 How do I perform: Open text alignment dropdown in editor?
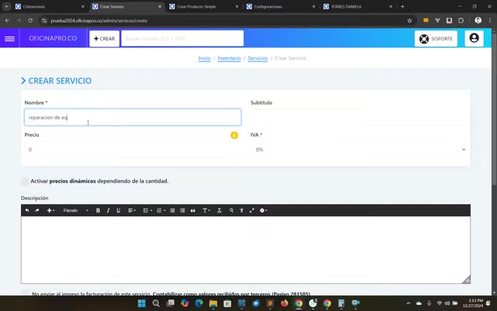[132, 211]
